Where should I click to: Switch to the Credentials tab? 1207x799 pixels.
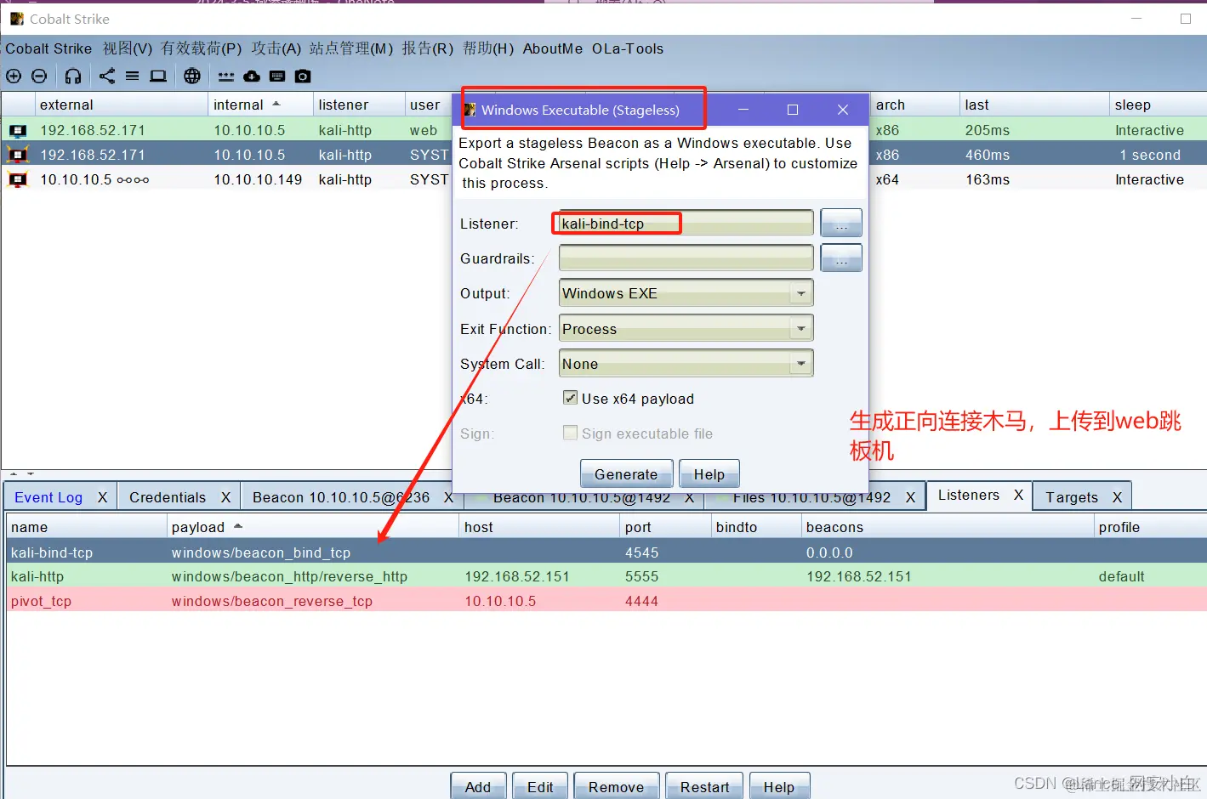pyautogui.click(x=168, y=497)
